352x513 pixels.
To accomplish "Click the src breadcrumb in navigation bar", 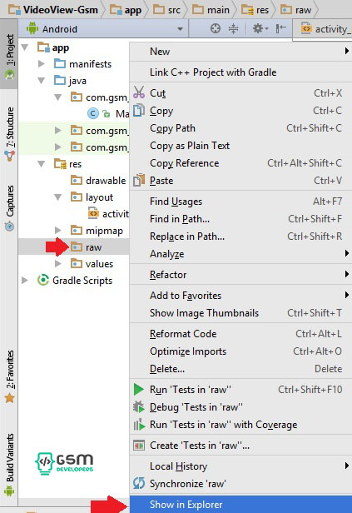I will pos(167,10).
